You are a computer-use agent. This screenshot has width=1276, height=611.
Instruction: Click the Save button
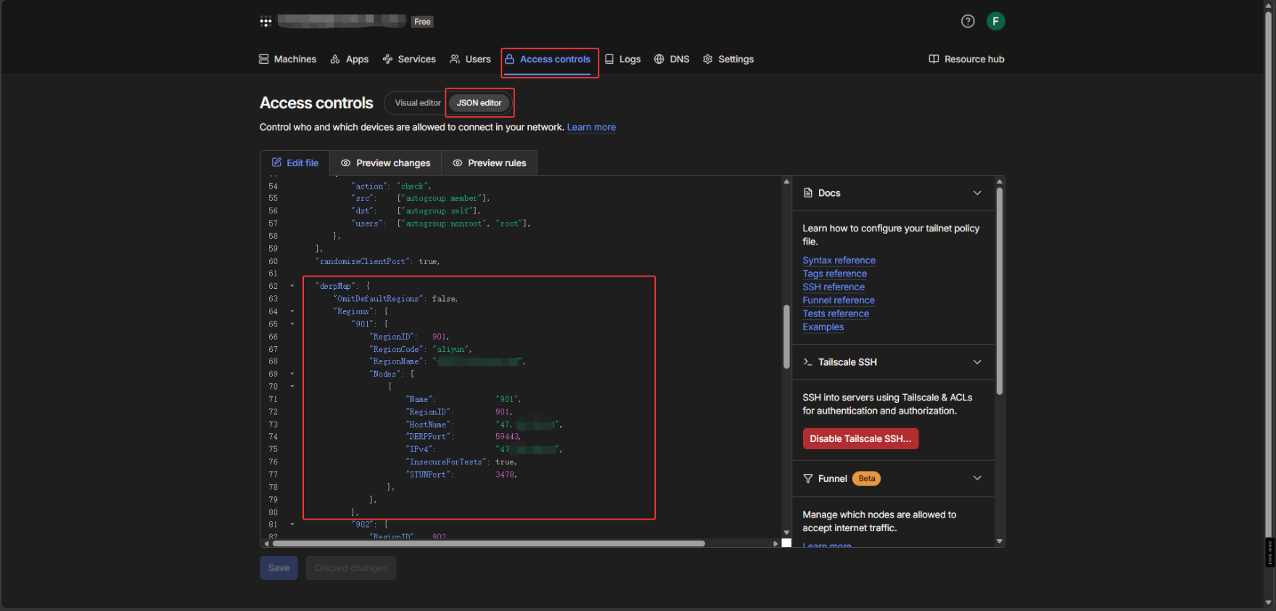[279, 568]
